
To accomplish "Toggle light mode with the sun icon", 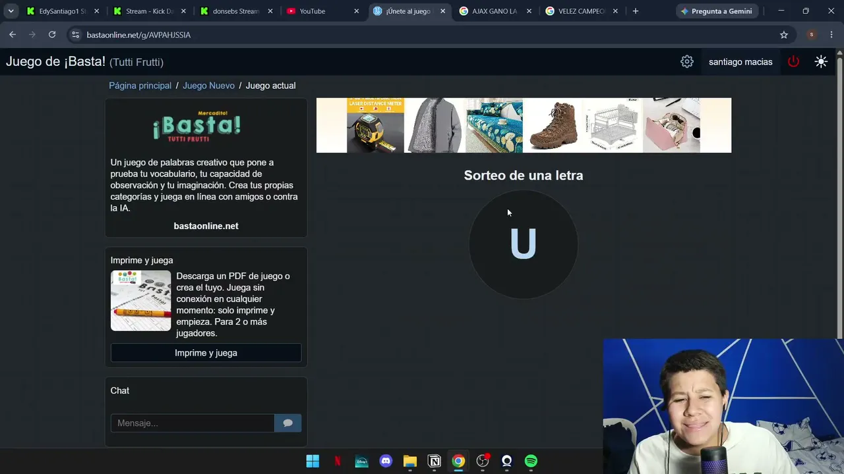I will tap(821, 61).
